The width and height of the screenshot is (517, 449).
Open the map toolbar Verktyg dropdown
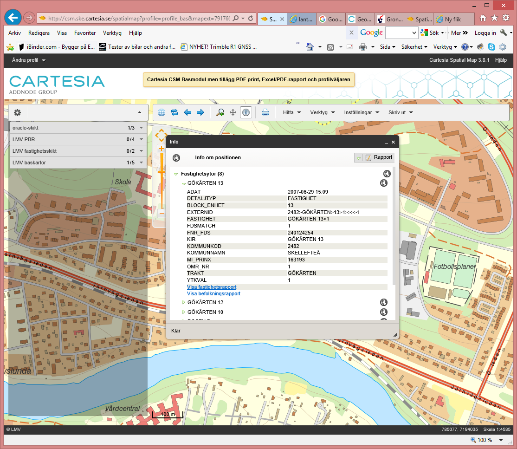click(x=323, y=112)
